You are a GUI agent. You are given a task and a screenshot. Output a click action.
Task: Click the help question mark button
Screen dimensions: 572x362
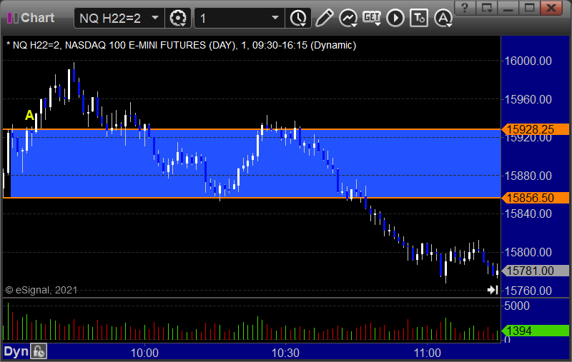(465, 7)
